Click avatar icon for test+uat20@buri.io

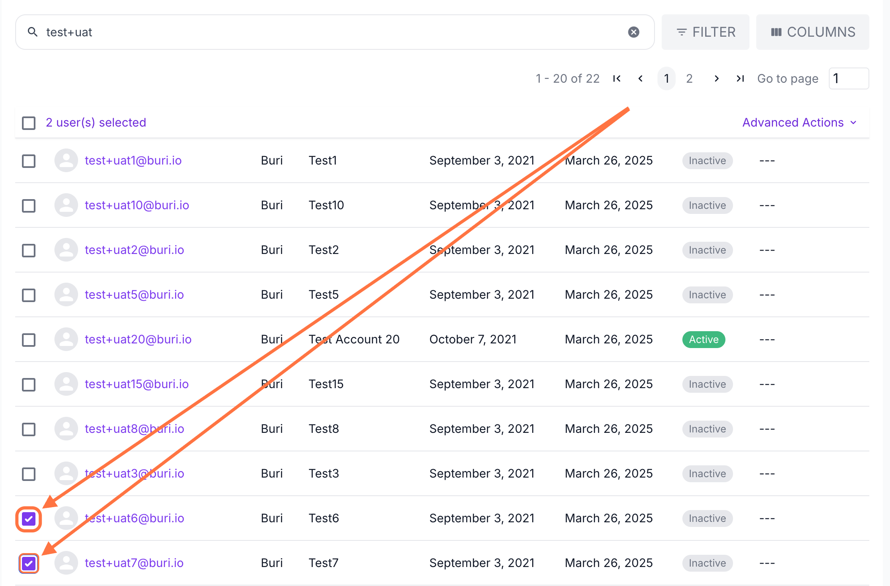[66, 339]
